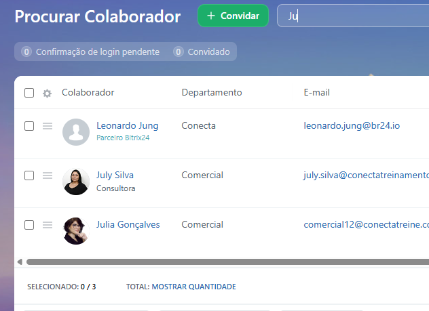Sort by the Departamento column header
This screenshot has height=311, width=429.
pyautogui.click(x=211, y=93)
